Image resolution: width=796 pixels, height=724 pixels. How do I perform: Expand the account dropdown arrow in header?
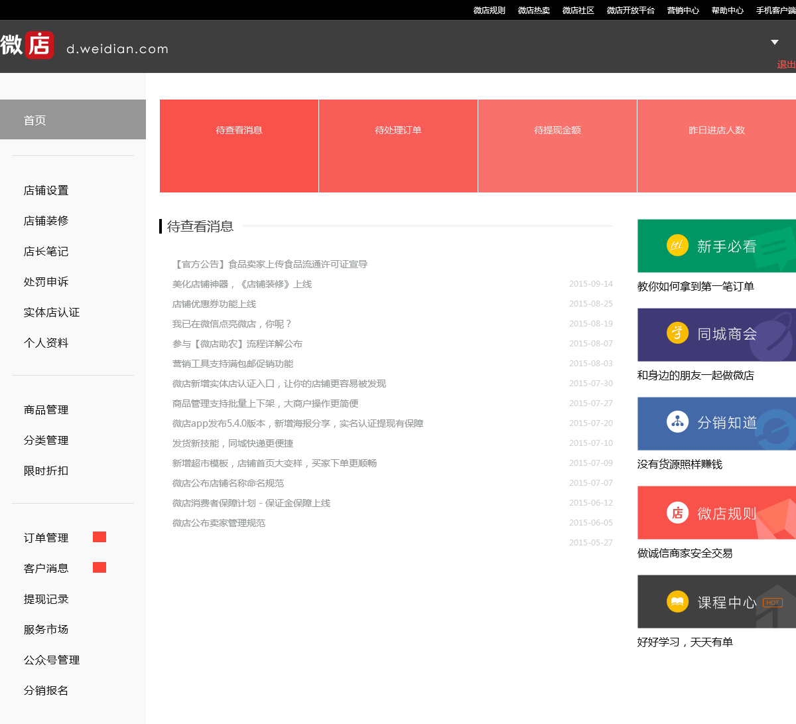[774, 42]
